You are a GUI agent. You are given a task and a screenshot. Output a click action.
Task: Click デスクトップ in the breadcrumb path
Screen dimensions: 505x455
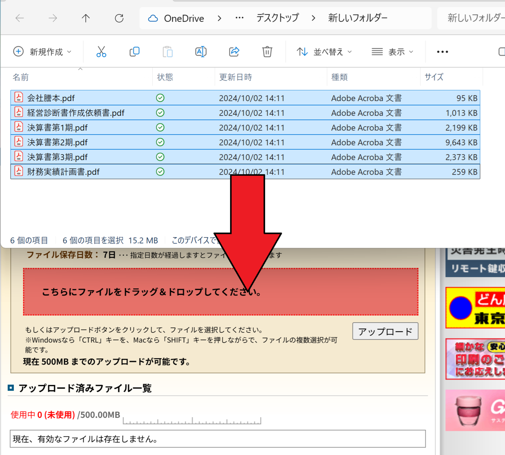tap(277, 18)
